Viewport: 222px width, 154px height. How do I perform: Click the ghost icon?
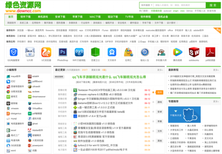pyautogui.click(x=30, y=124)
